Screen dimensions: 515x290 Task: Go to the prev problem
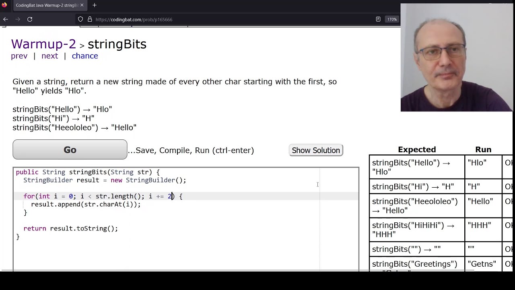(19, 56)
